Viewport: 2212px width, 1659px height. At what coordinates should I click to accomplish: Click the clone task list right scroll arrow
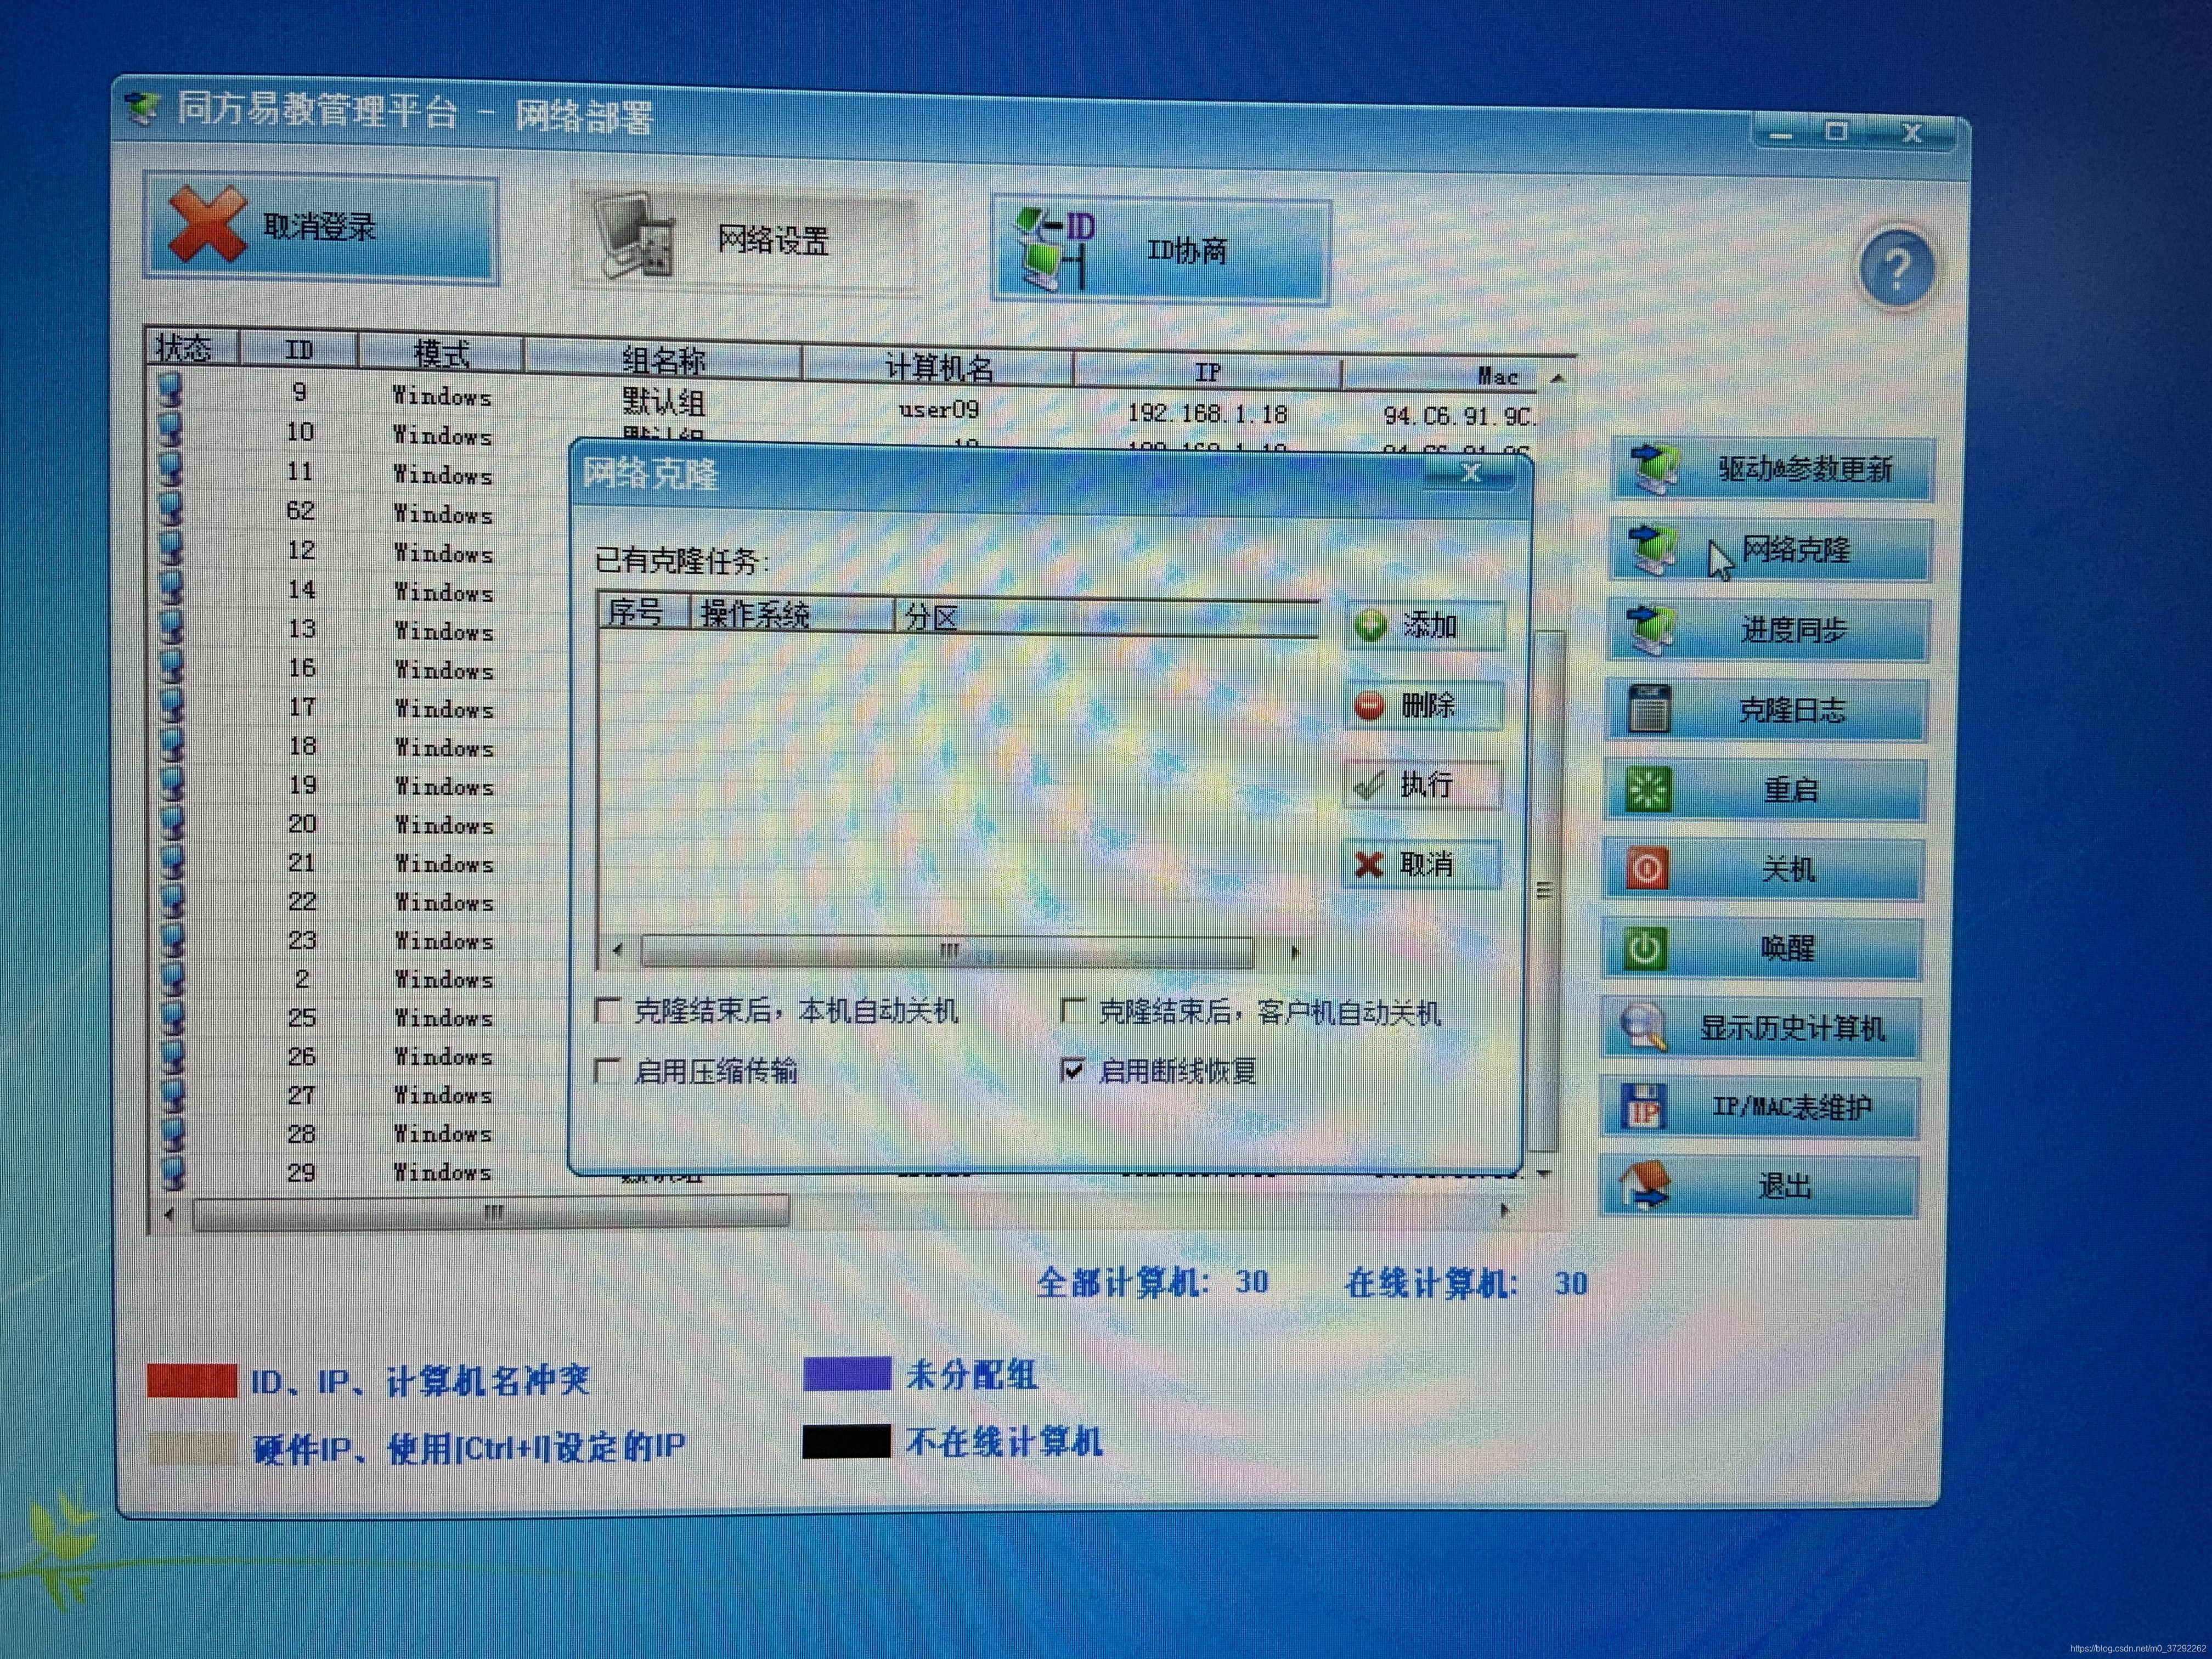click(x=1295, y=952)
